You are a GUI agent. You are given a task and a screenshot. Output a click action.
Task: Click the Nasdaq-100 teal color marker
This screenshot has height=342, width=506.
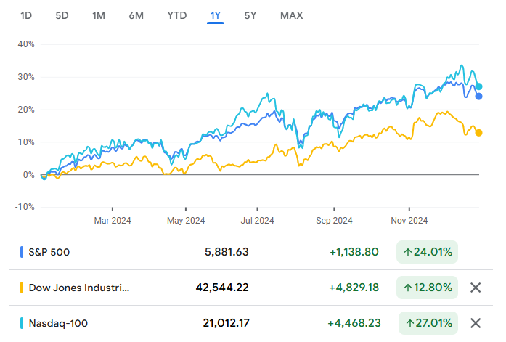[22, 323]
